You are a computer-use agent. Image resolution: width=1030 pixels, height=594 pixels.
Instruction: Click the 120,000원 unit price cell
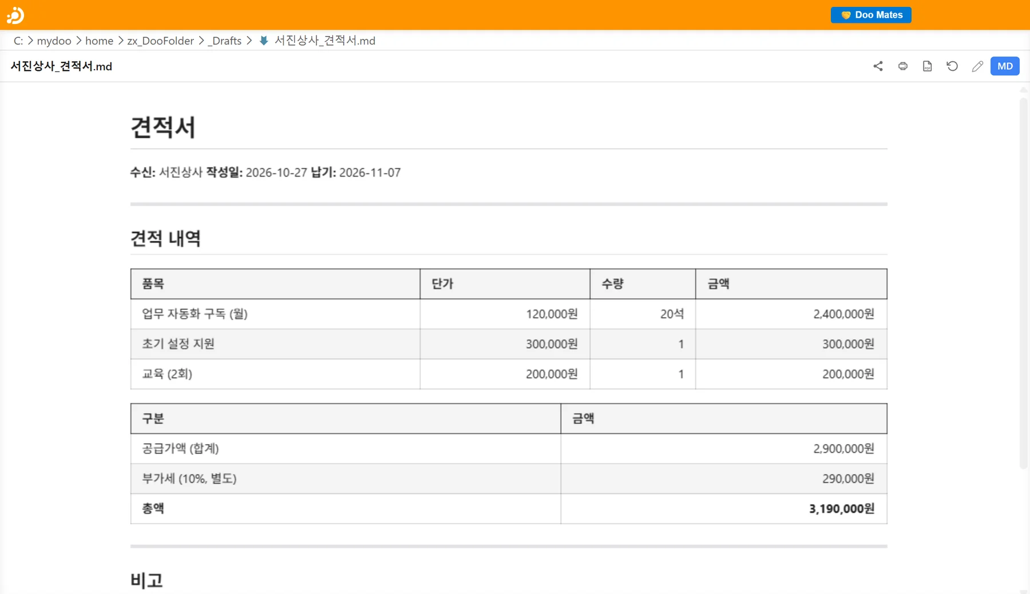(x=505, y=314)
